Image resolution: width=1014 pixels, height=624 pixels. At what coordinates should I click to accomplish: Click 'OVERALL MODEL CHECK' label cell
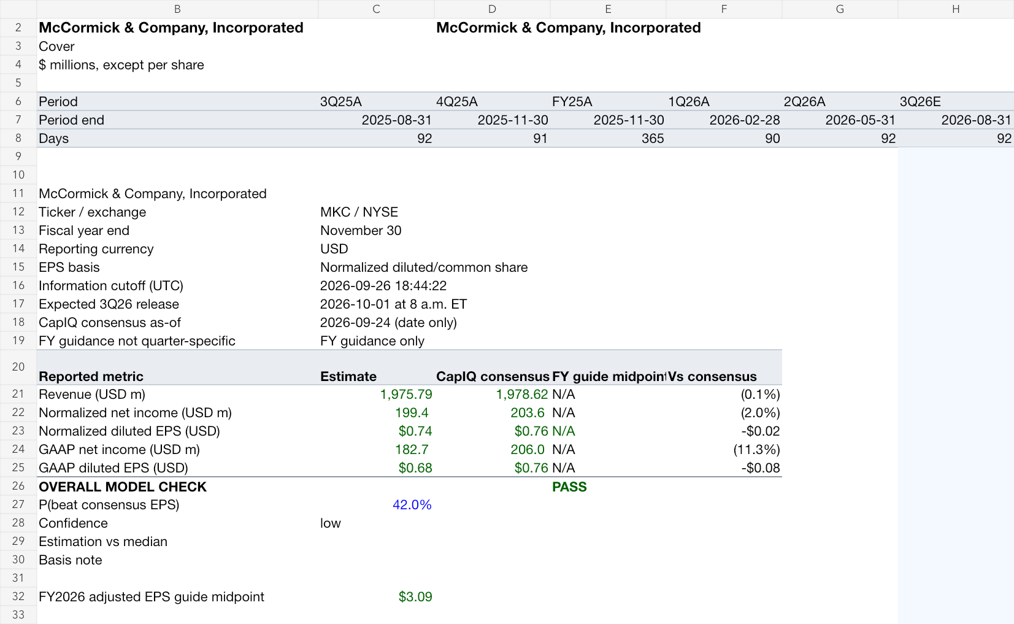(x=177, y=487)
